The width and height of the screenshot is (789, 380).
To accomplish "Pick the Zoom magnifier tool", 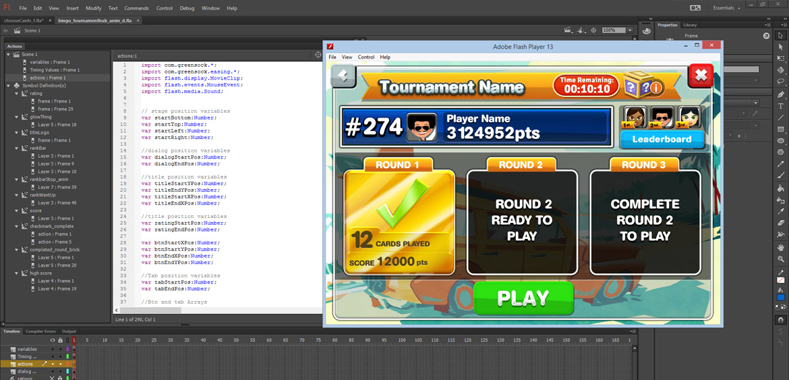I will point(781,259).
